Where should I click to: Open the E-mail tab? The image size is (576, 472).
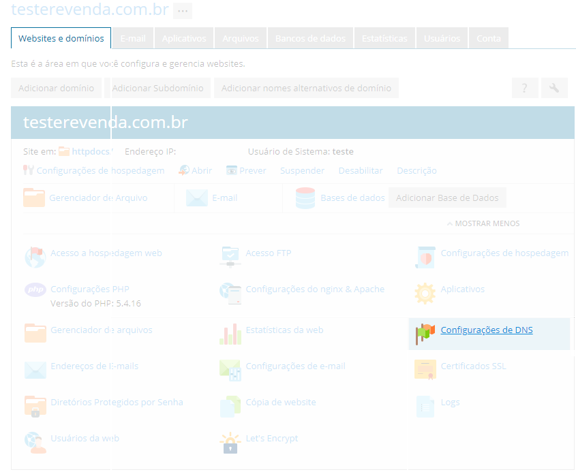coord(133,38)
